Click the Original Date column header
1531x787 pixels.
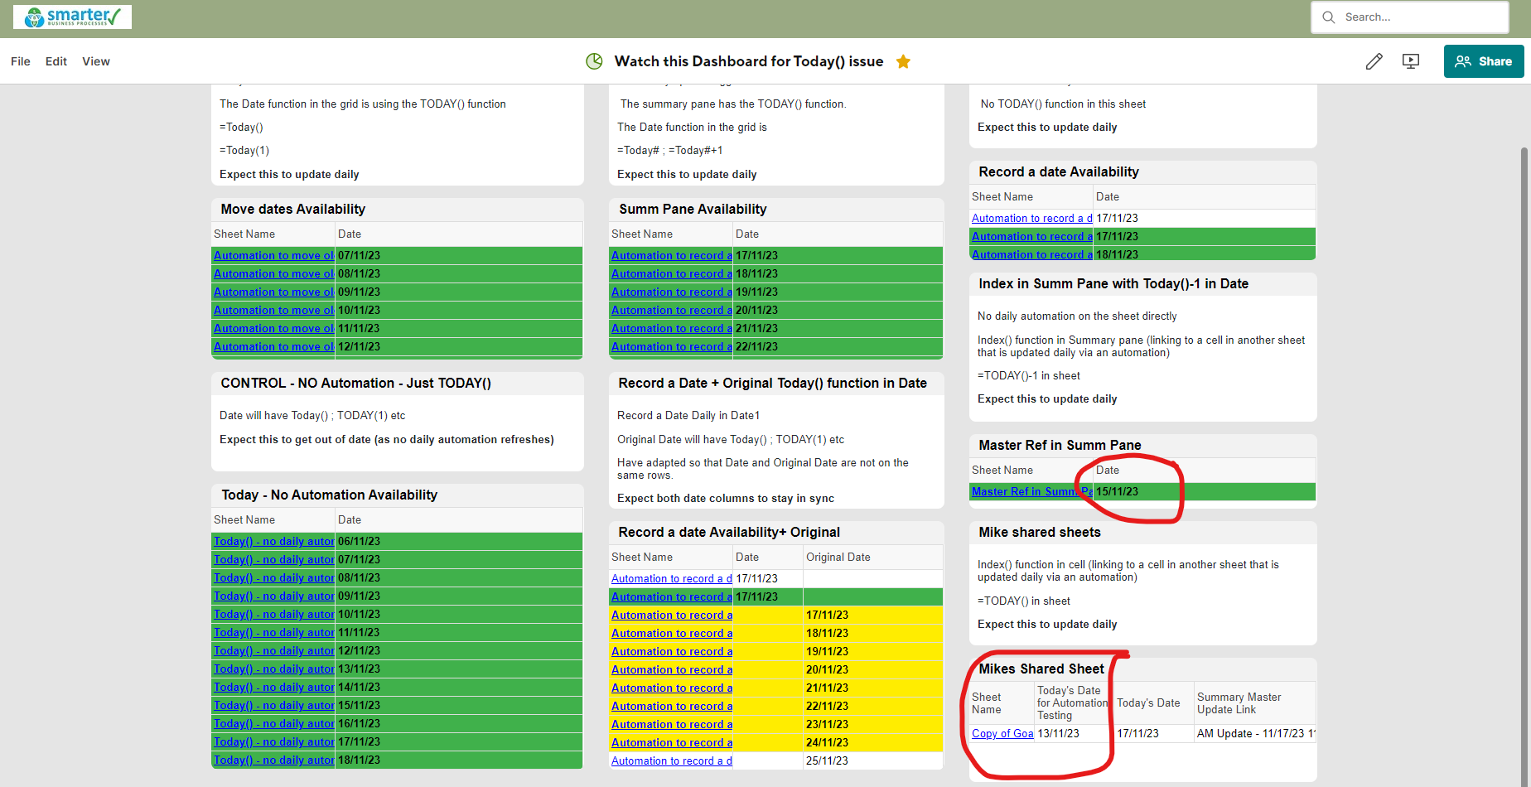tap(838, 558)
